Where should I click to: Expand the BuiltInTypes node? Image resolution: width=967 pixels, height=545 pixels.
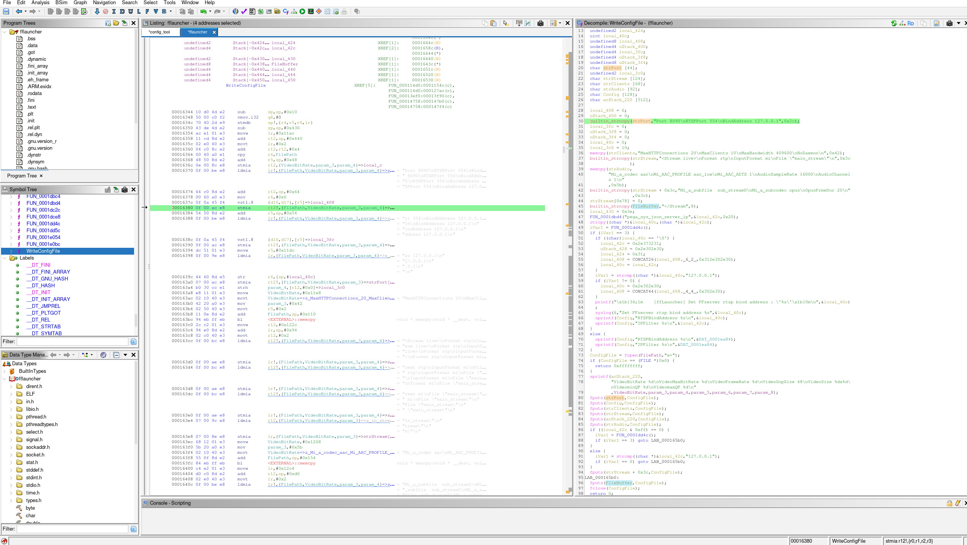[x=5, y=371]
